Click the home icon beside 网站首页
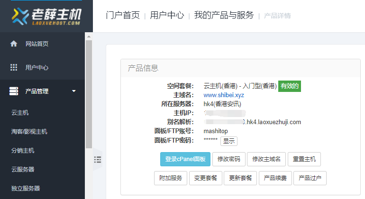Viewport: 365px width, 199px height. click(x=14, y=44)
